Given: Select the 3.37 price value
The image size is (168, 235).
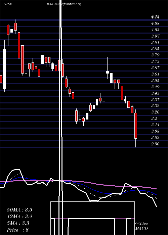Looking at the screenshot, I should [x=155, y=99].
